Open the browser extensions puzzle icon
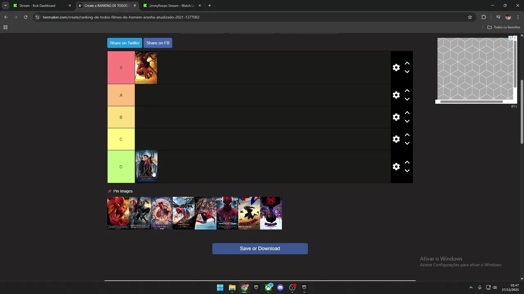This screenshot has width=524, height=294. pyautogui.click(x=483, y=17)
